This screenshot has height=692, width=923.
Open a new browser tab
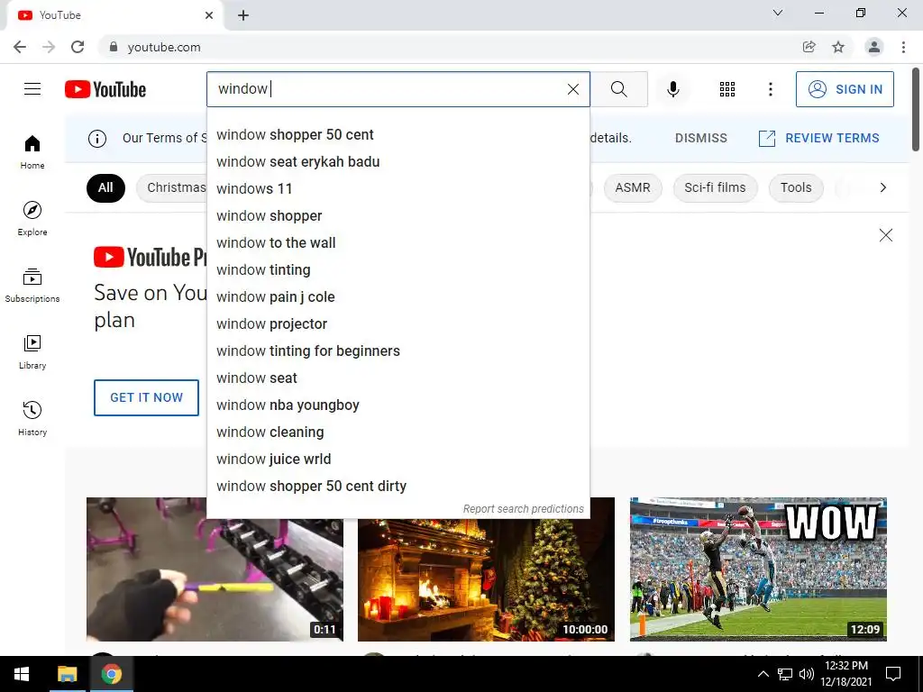pos(243,15)
